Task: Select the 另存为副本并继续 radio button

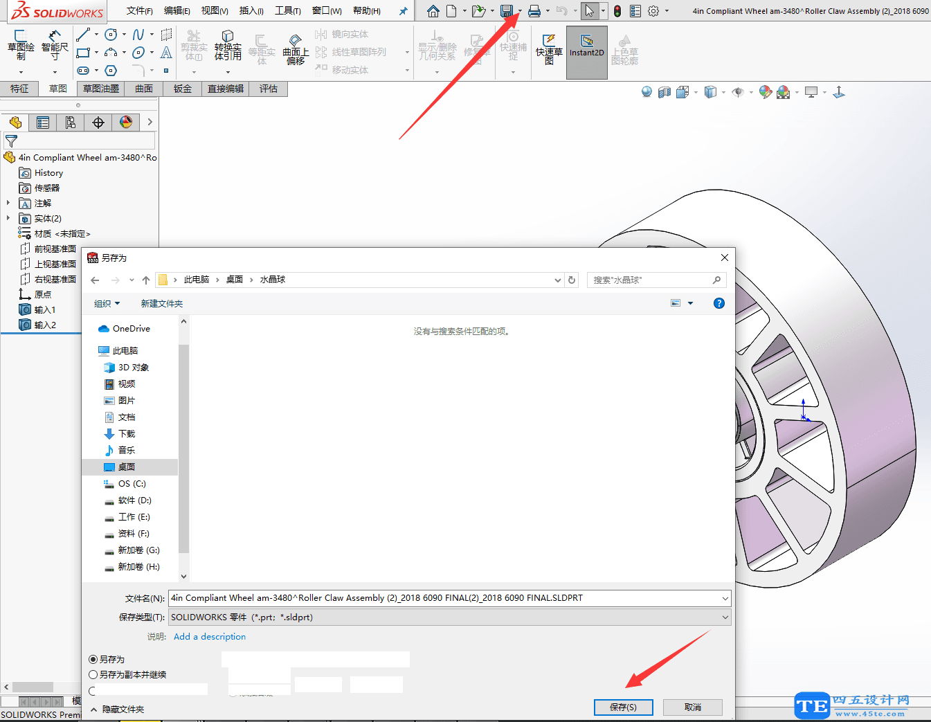Action: (x=93, y=675)
